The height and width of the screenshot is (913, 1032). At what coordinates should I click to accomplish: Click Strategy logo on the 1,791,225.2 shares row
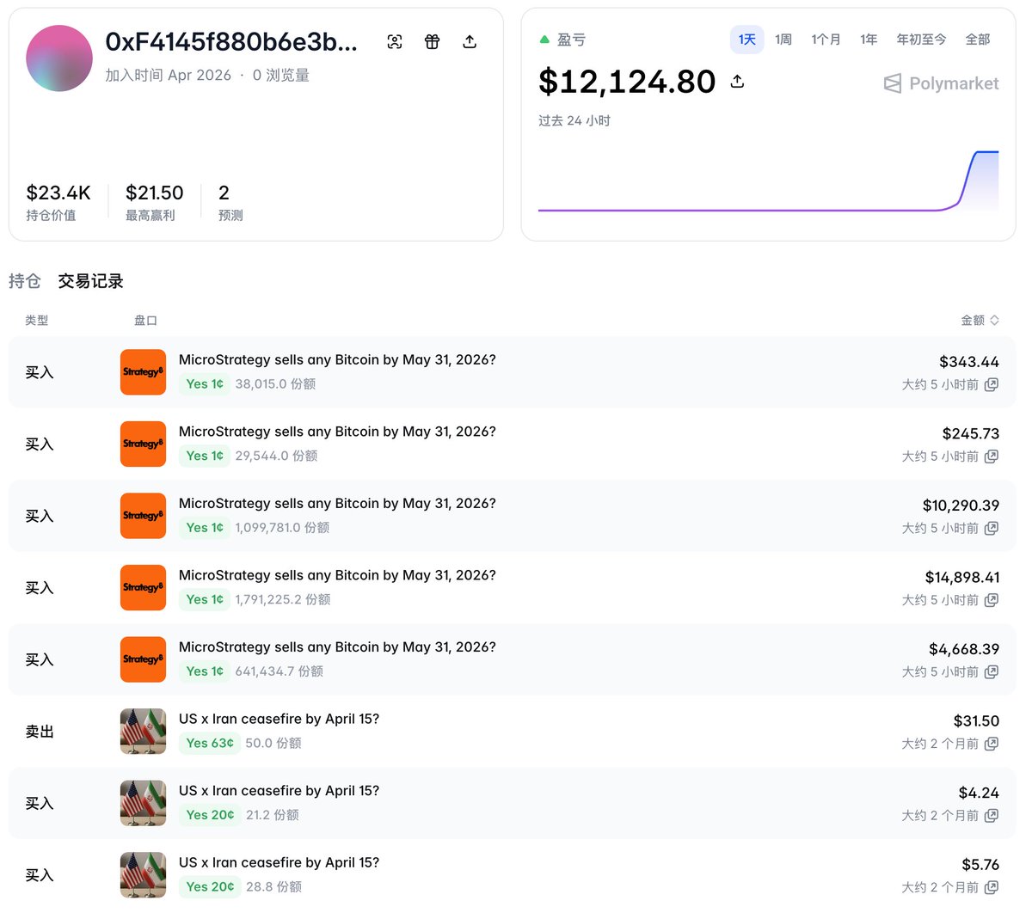pyautogui.click(x=143, y=587)
